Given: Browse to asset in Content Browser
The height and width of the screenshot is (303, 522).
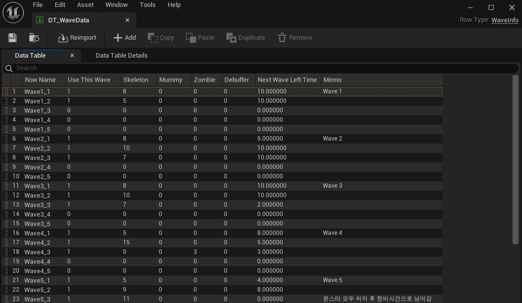Looking at the screenshot, I should tap(34, 38).
